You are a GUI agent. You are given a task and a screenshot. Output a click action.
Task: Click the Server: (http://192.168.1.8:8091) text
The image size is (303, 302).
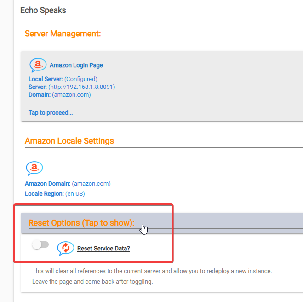tap(72, 87)
